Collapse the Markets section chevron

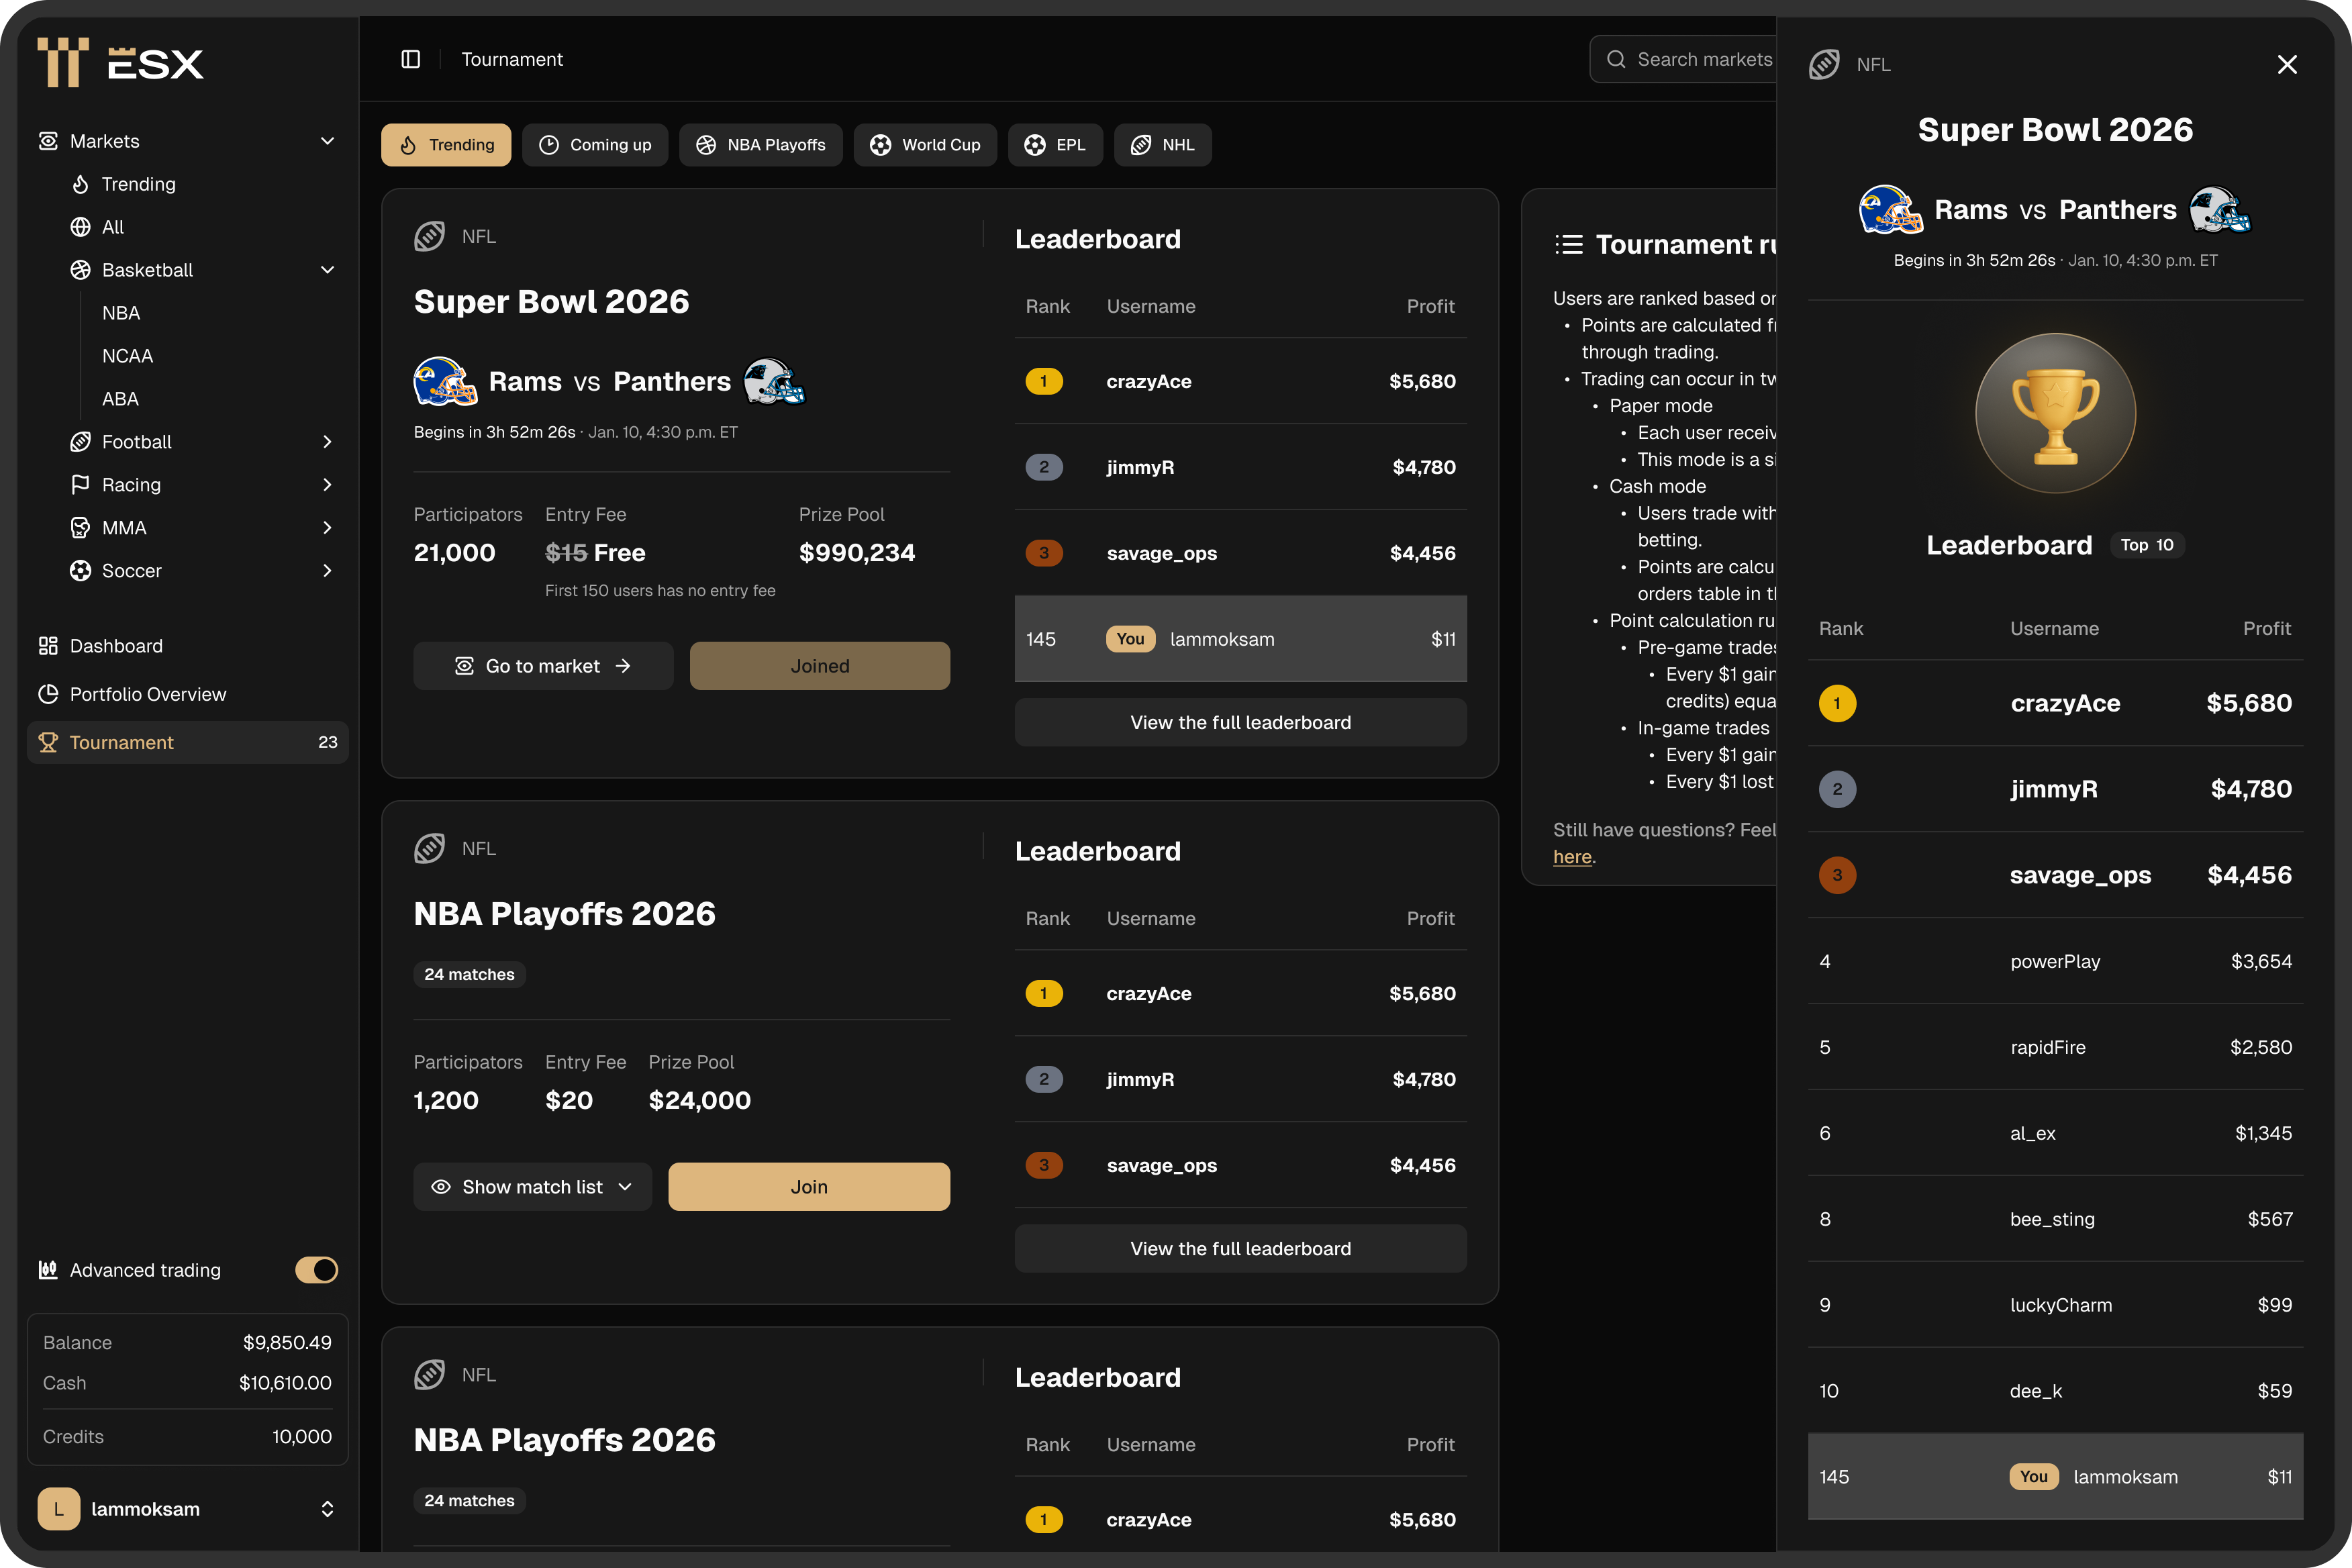pos(327,141)
